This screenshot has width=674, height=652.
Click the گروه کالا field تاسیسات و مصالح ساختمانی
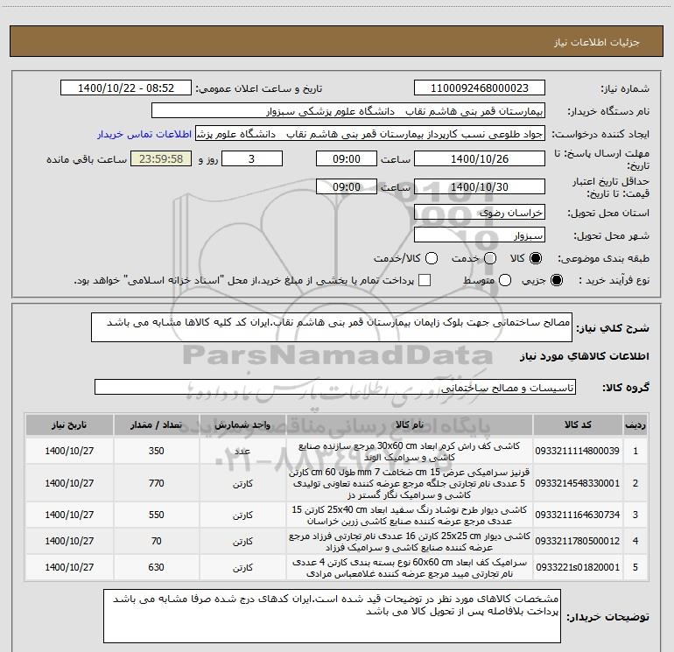pos(335,387)
